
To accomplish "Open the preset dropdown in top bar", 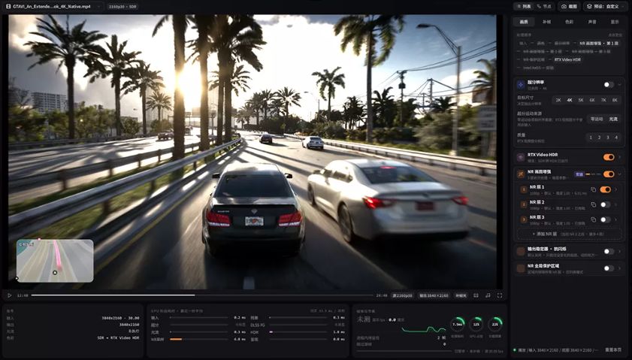I will (605, 7).
